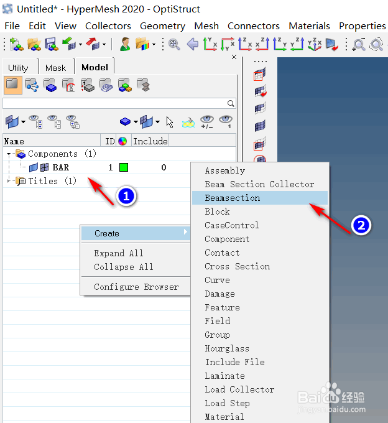Image resolution: width=388 pixels, height=423 pixels.
Task: Open the Export dropdown arrow in the toolbar
Action: pyautogui.click(x=104, y=44)
